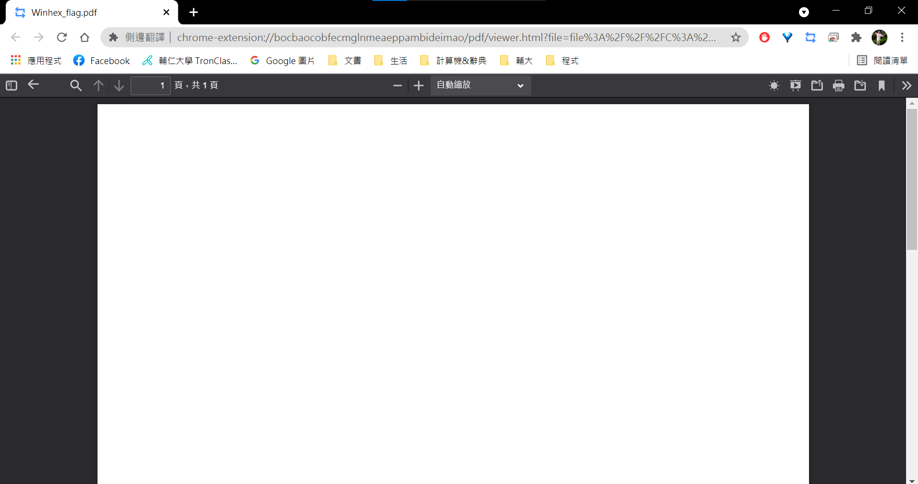Open the 生活 bookmark folder

coord(391,61)
